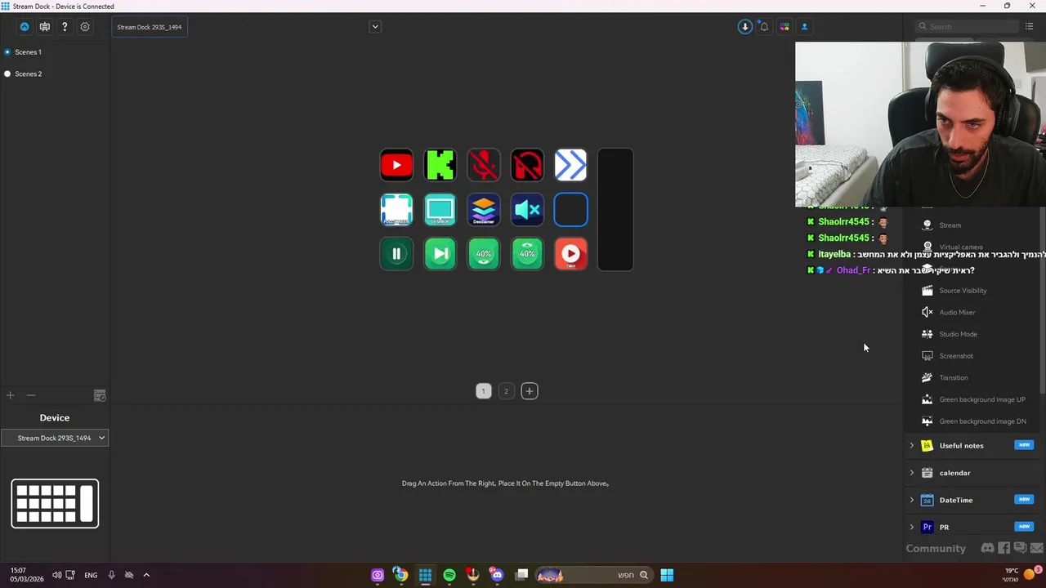Add a new scene with plus icon

(x=10, y=395)
